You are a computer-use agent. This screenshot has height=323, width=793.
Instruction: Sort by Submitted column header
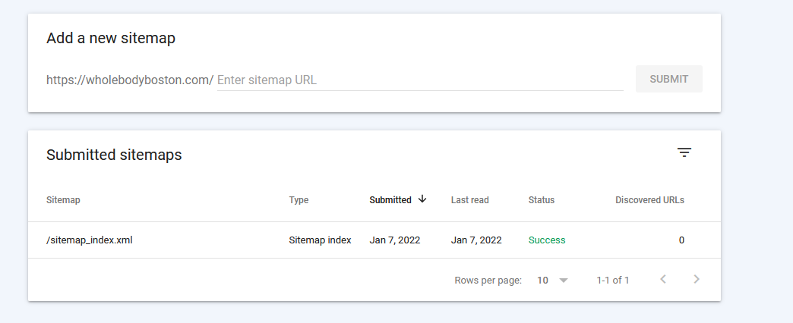pos(390,200)
